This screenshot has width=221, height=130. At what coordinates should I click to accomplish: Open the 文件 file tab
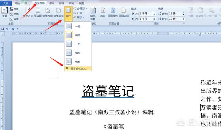(x=6, y=3)
